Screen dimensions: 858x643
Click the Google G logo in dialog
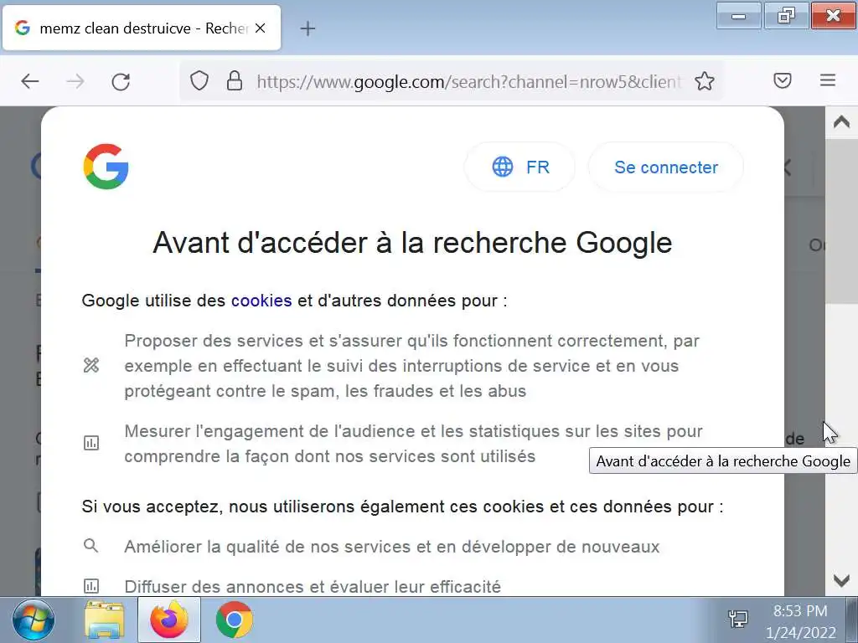(106, 167)
